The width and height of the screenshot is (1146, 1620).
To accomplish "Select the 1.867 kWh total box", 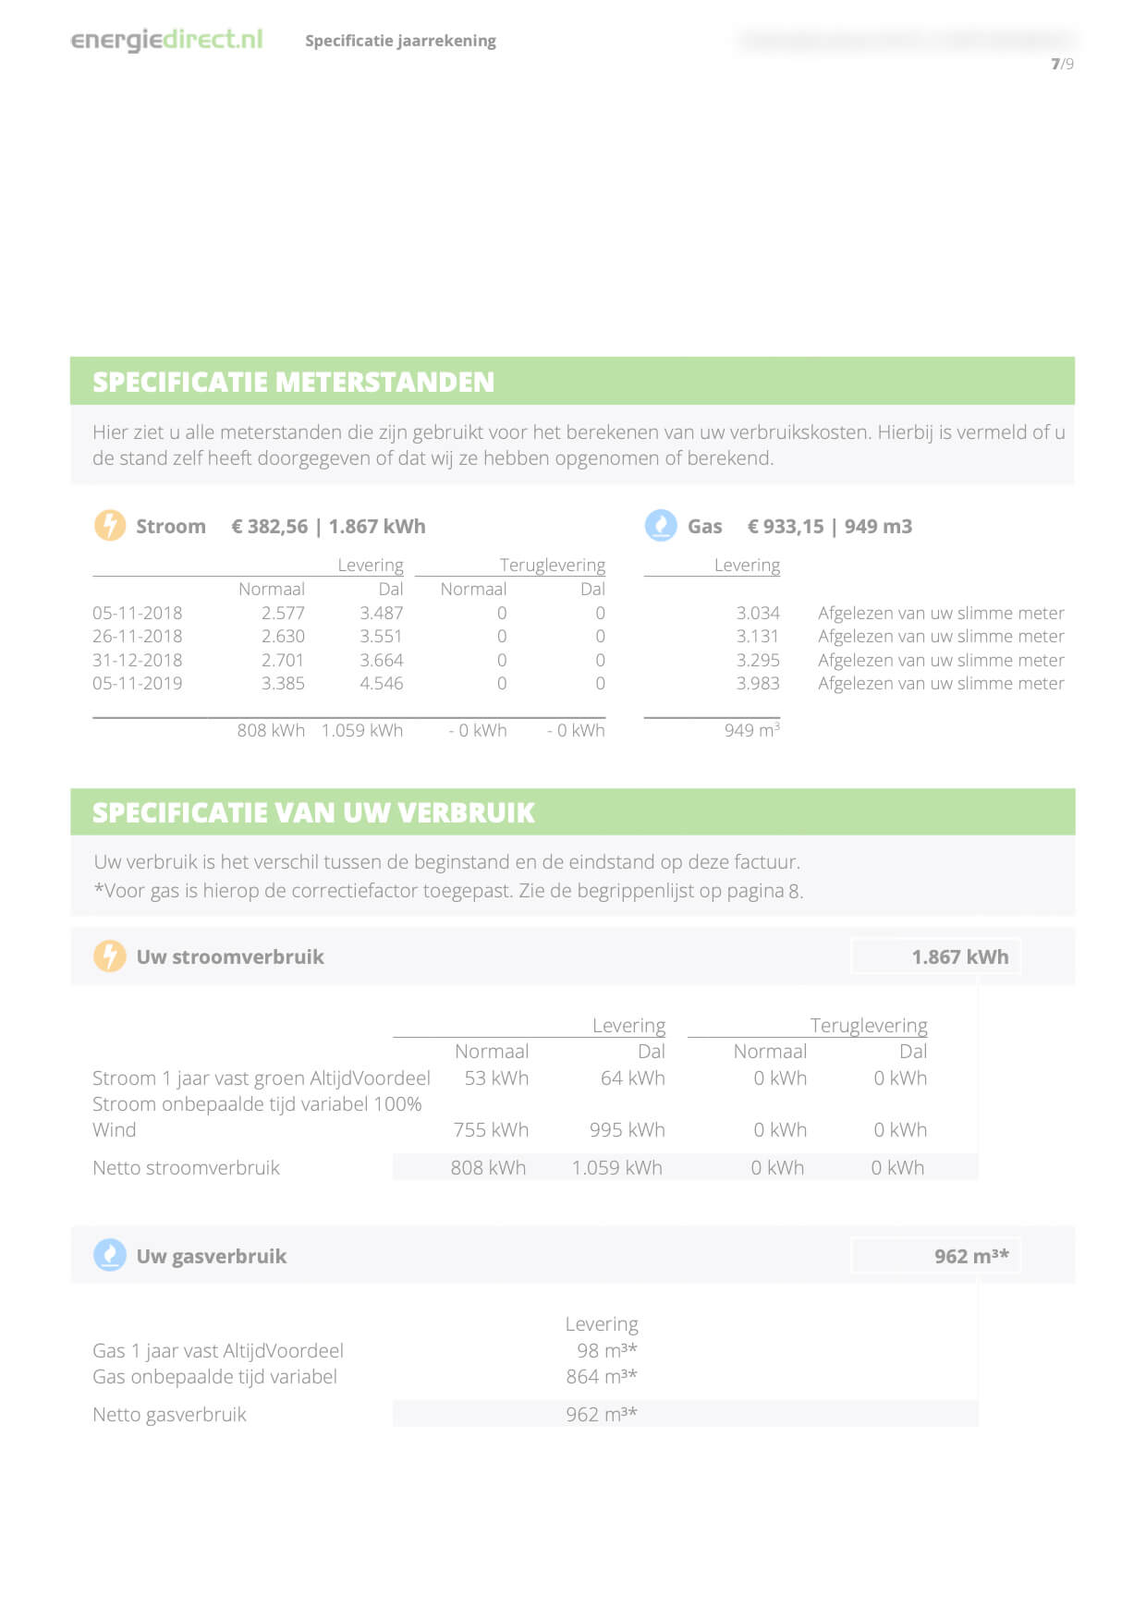I will coord(935,956).
